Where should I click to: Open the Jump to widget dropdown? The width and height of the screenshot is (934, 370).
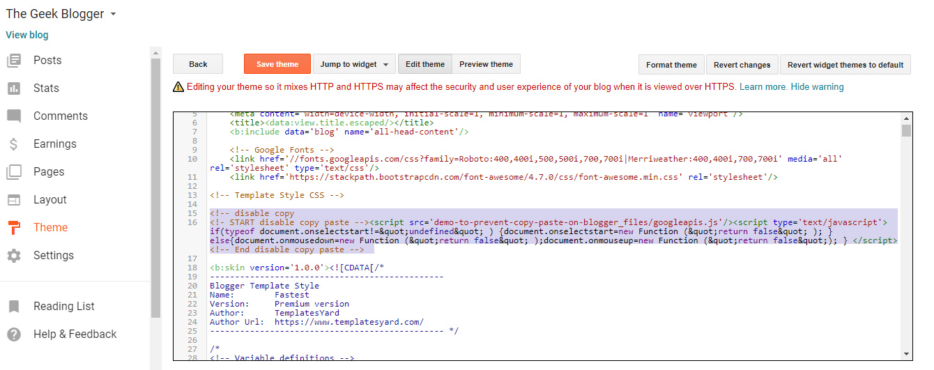point(354,64)
